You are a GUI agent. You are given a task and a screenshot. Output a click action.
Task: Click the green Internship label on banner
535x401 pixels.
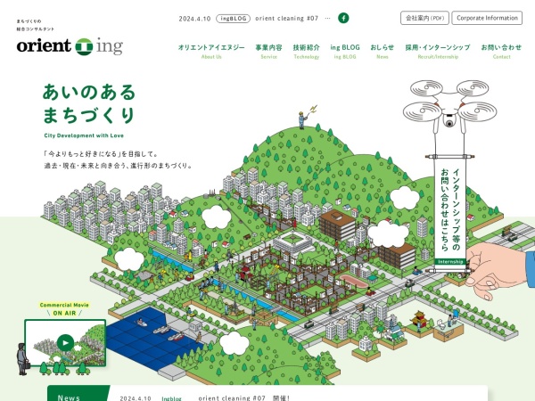coord(450,262)
